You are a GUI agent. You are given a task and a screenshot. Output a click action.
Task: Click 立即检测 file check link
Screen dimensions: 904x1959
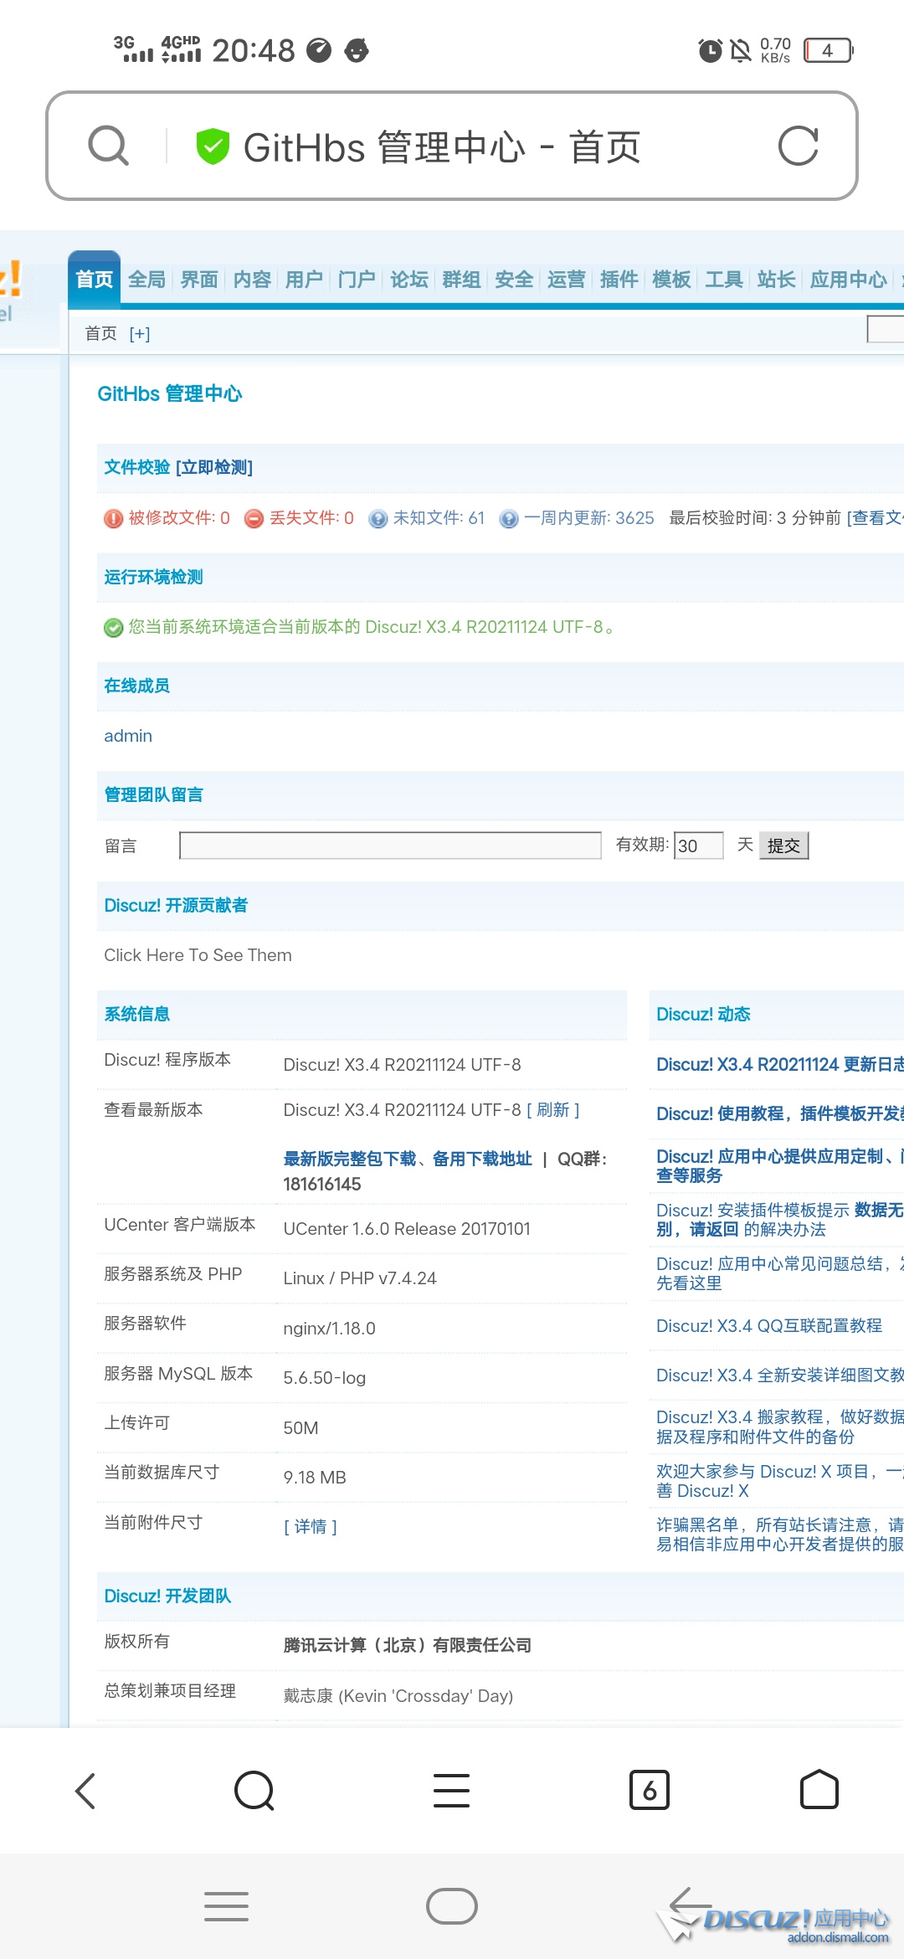(214, 467)
